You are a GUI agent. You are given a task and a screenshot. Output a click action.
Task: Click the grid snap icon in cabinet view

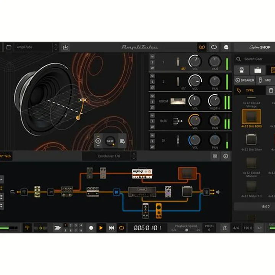[x=122, y=141]
